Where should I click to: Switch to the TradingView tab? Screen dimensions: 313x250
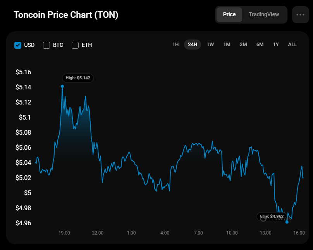coord(264,14)
